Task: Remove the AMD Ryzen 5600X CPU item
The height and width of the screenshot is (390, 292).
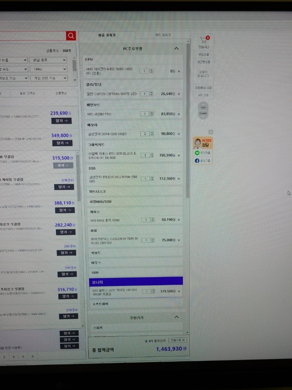Action: [x=179, y=71]
